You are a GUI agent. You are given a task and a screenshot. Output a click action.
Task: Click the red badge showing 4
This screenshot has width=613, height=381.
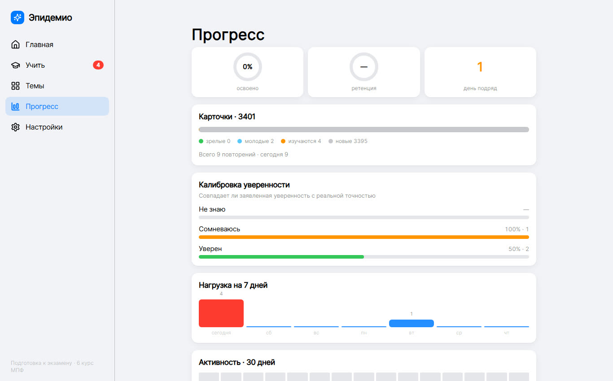[x=98, y=65]
